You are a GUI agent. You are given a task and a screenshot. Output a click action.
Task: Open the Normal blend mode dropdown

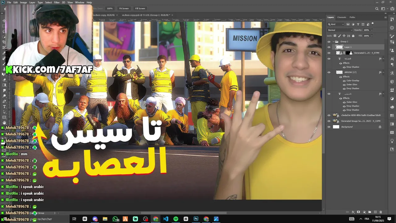(340, 30)
